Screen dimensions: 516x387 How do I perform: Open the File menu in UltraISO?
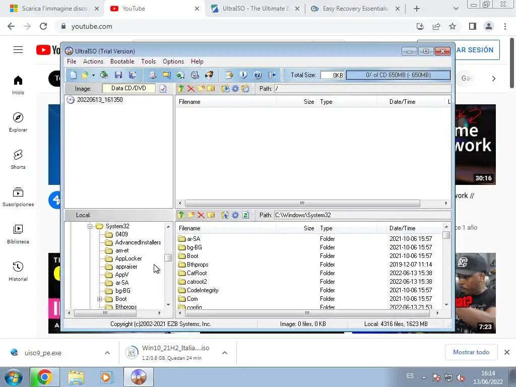(x=72, y=61)
